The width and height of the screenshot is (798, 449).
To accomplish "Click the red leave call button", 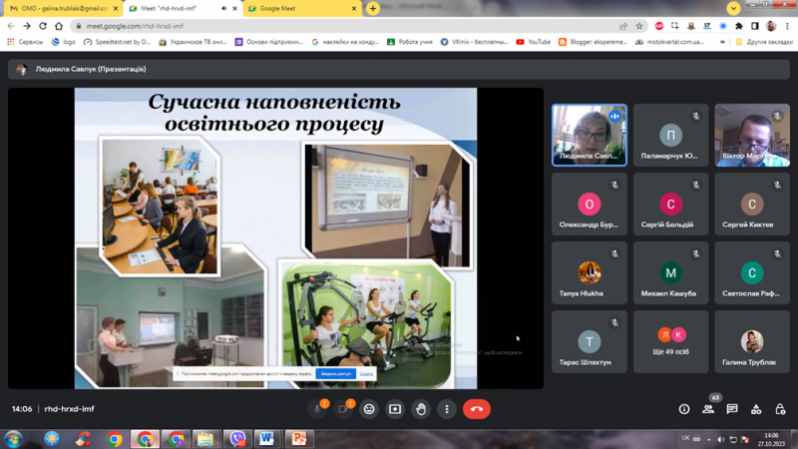I will (x=477, y=409).
